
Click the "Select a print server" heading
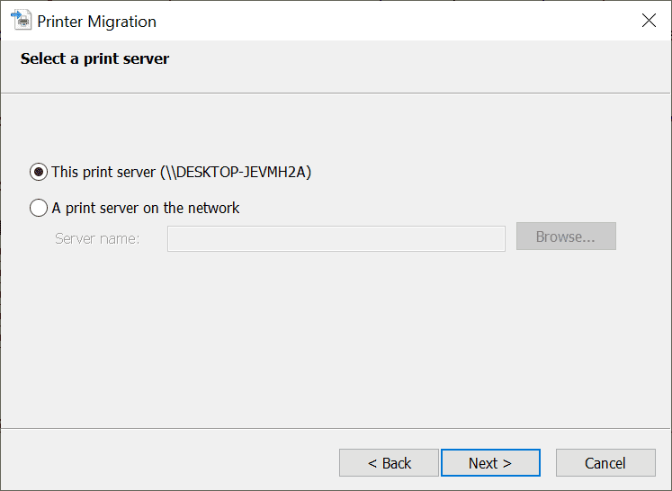point(94,59)
